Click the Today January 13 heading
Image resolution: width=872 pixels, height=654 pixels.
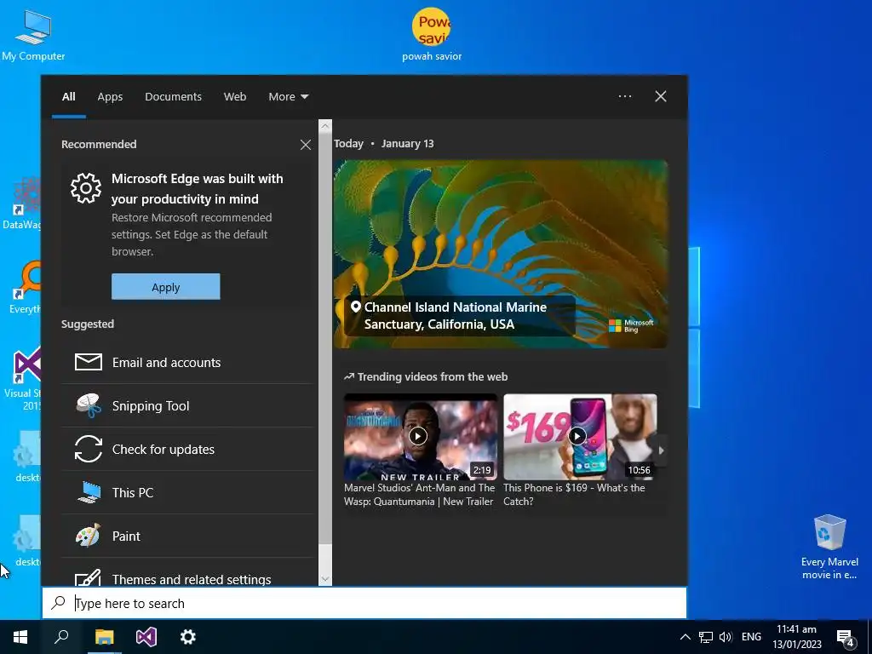pos(384,143)
